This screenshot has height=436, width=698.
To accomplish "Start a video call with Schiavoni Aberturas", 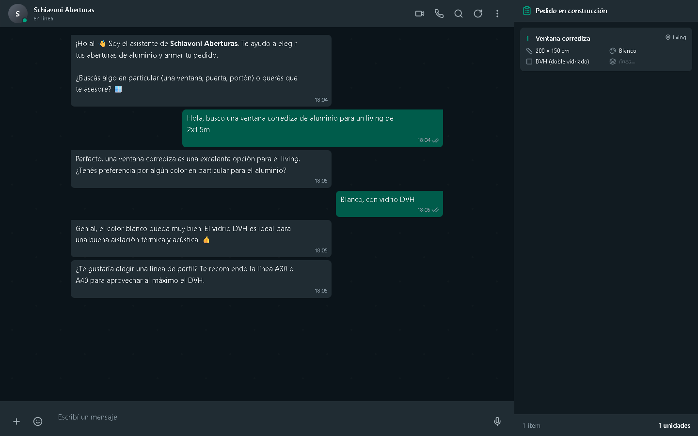I will 420,14.
